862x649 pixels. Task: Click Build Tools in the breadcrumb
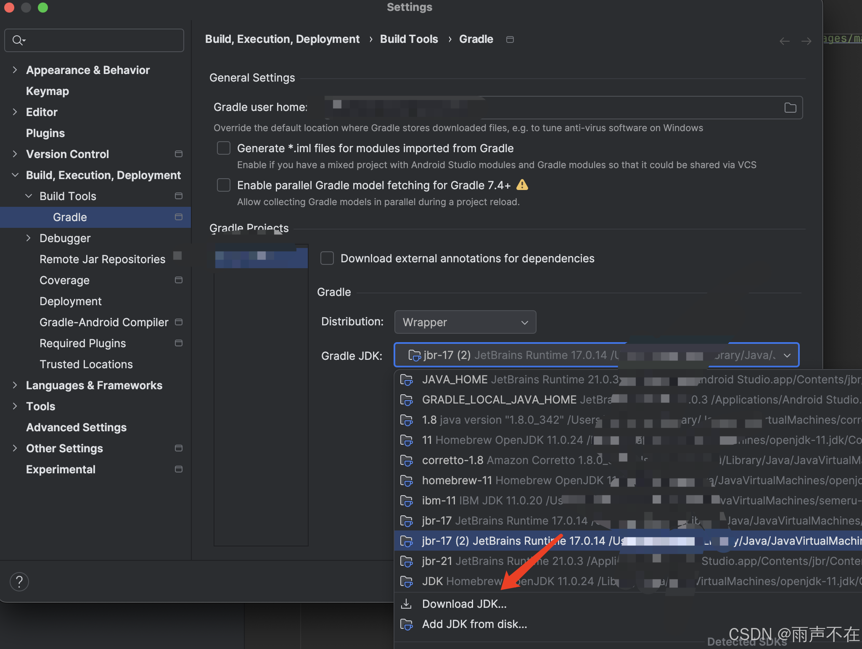click(x=409, y=39)
